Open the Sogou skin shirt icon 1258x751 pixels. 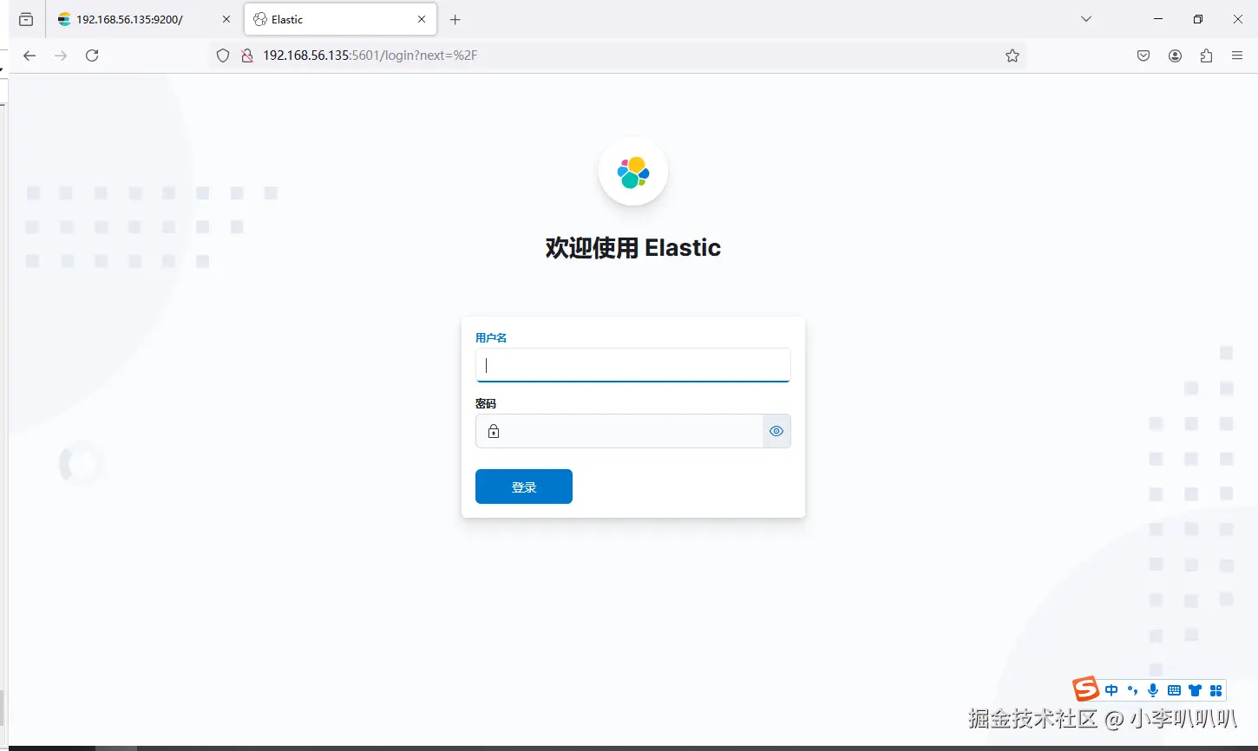tap(1195, 690)
